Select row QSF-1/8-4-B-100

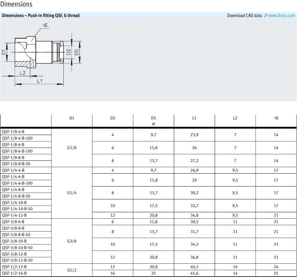(26, 138)
